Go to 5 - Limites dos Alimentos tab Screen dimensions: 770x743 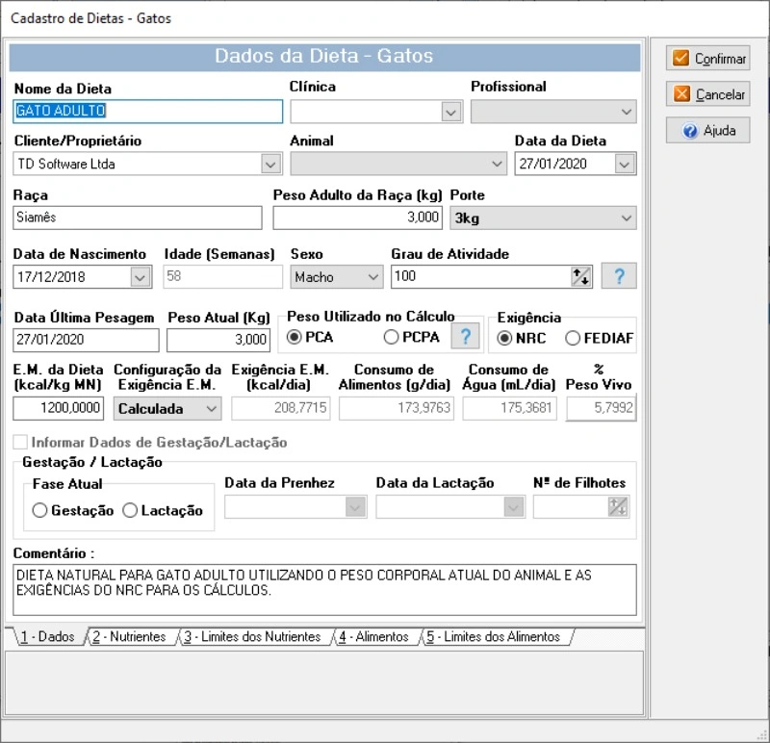click(x=495, y=636)
